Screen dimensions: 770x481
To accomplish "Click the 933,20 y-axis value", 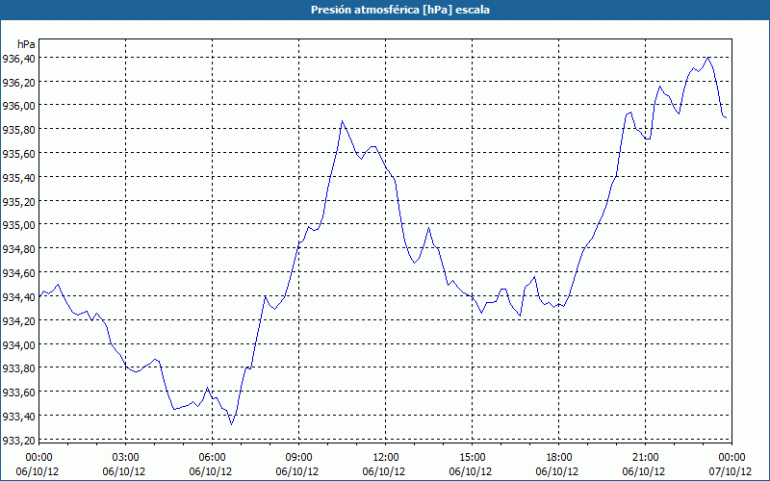I will (x=18, y=441).
